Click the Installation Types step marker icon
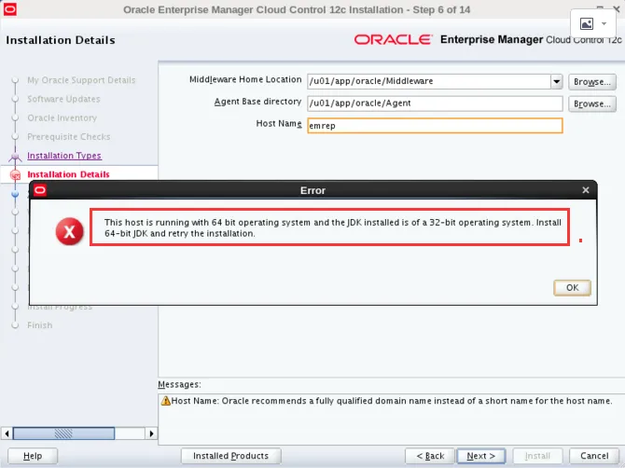 click(15, 156)
